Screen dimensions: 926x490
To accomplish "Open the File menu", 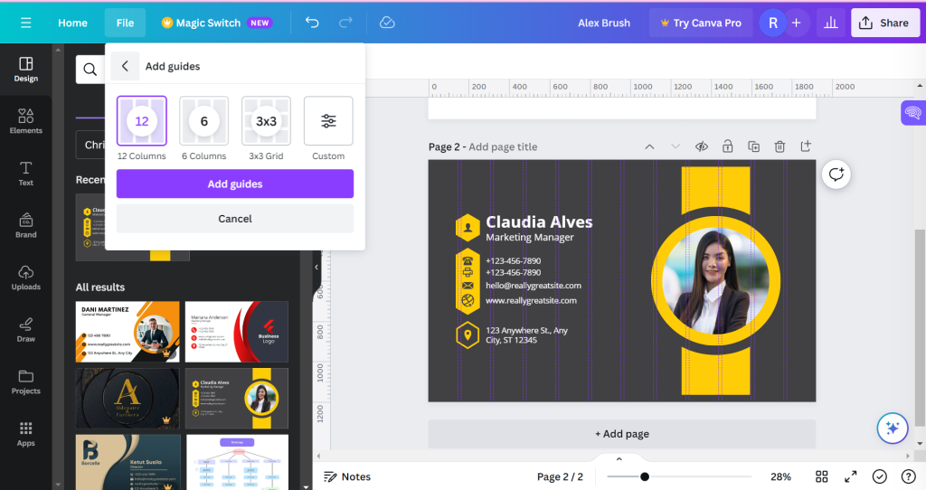I will point(125,23).
